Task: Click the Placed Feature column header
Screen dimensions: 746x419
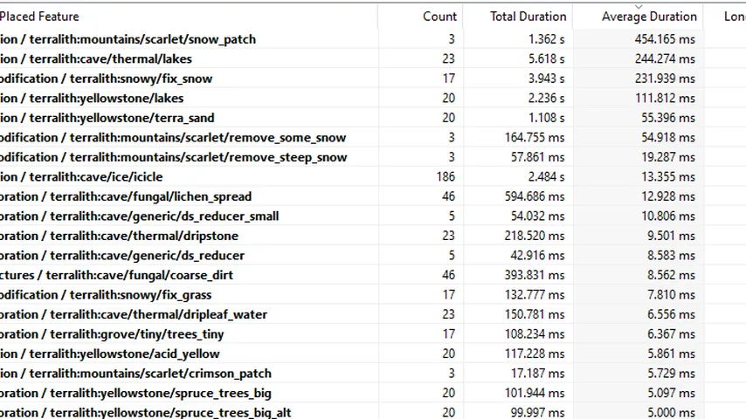Action: (39, 17)
